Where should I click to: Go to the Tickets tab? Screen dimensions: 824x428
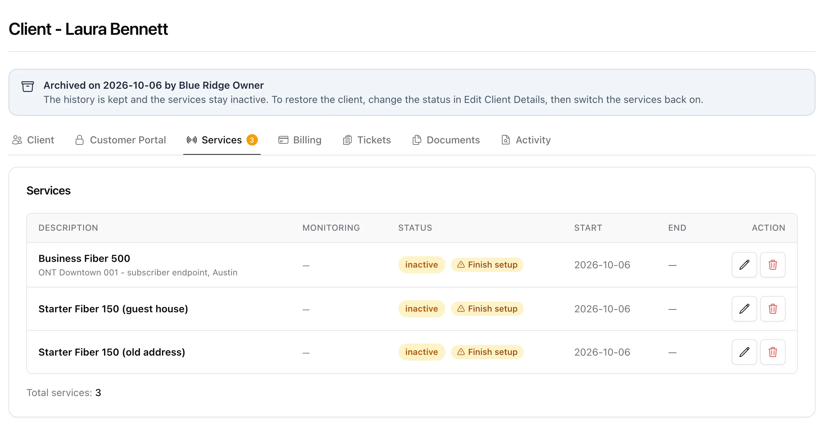click(x=367, y=140)
